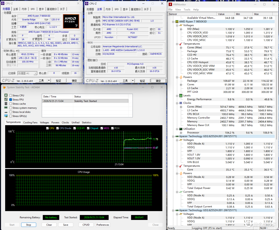Click the Stress local disks drive icon
This screenshot has width=279, height=230.
6,112
